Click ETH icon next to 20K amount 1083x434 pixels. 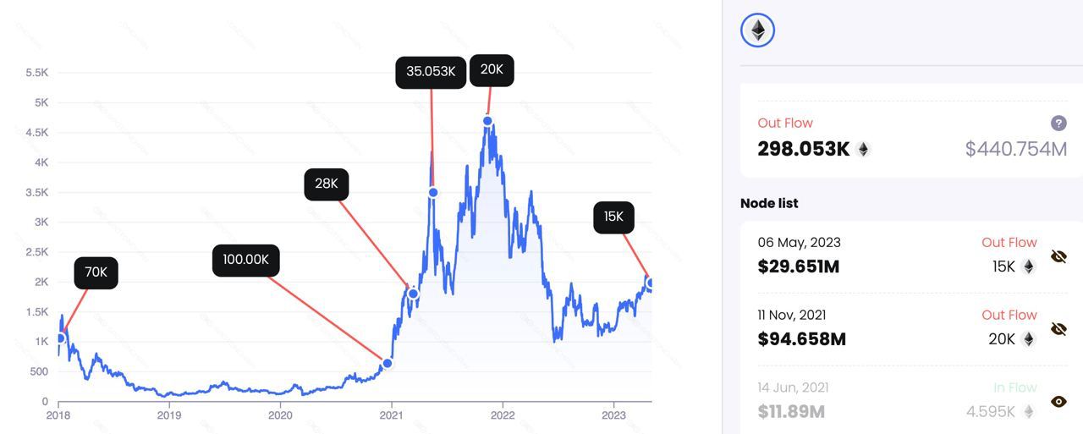click(1029, 339)
